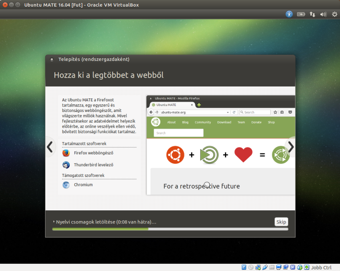Image resolution: width=340 pixels, height=271 pixels.
Task: Expand the details triangle beside Nyelvi csomagok letöltése
Action: click(54, 222)
